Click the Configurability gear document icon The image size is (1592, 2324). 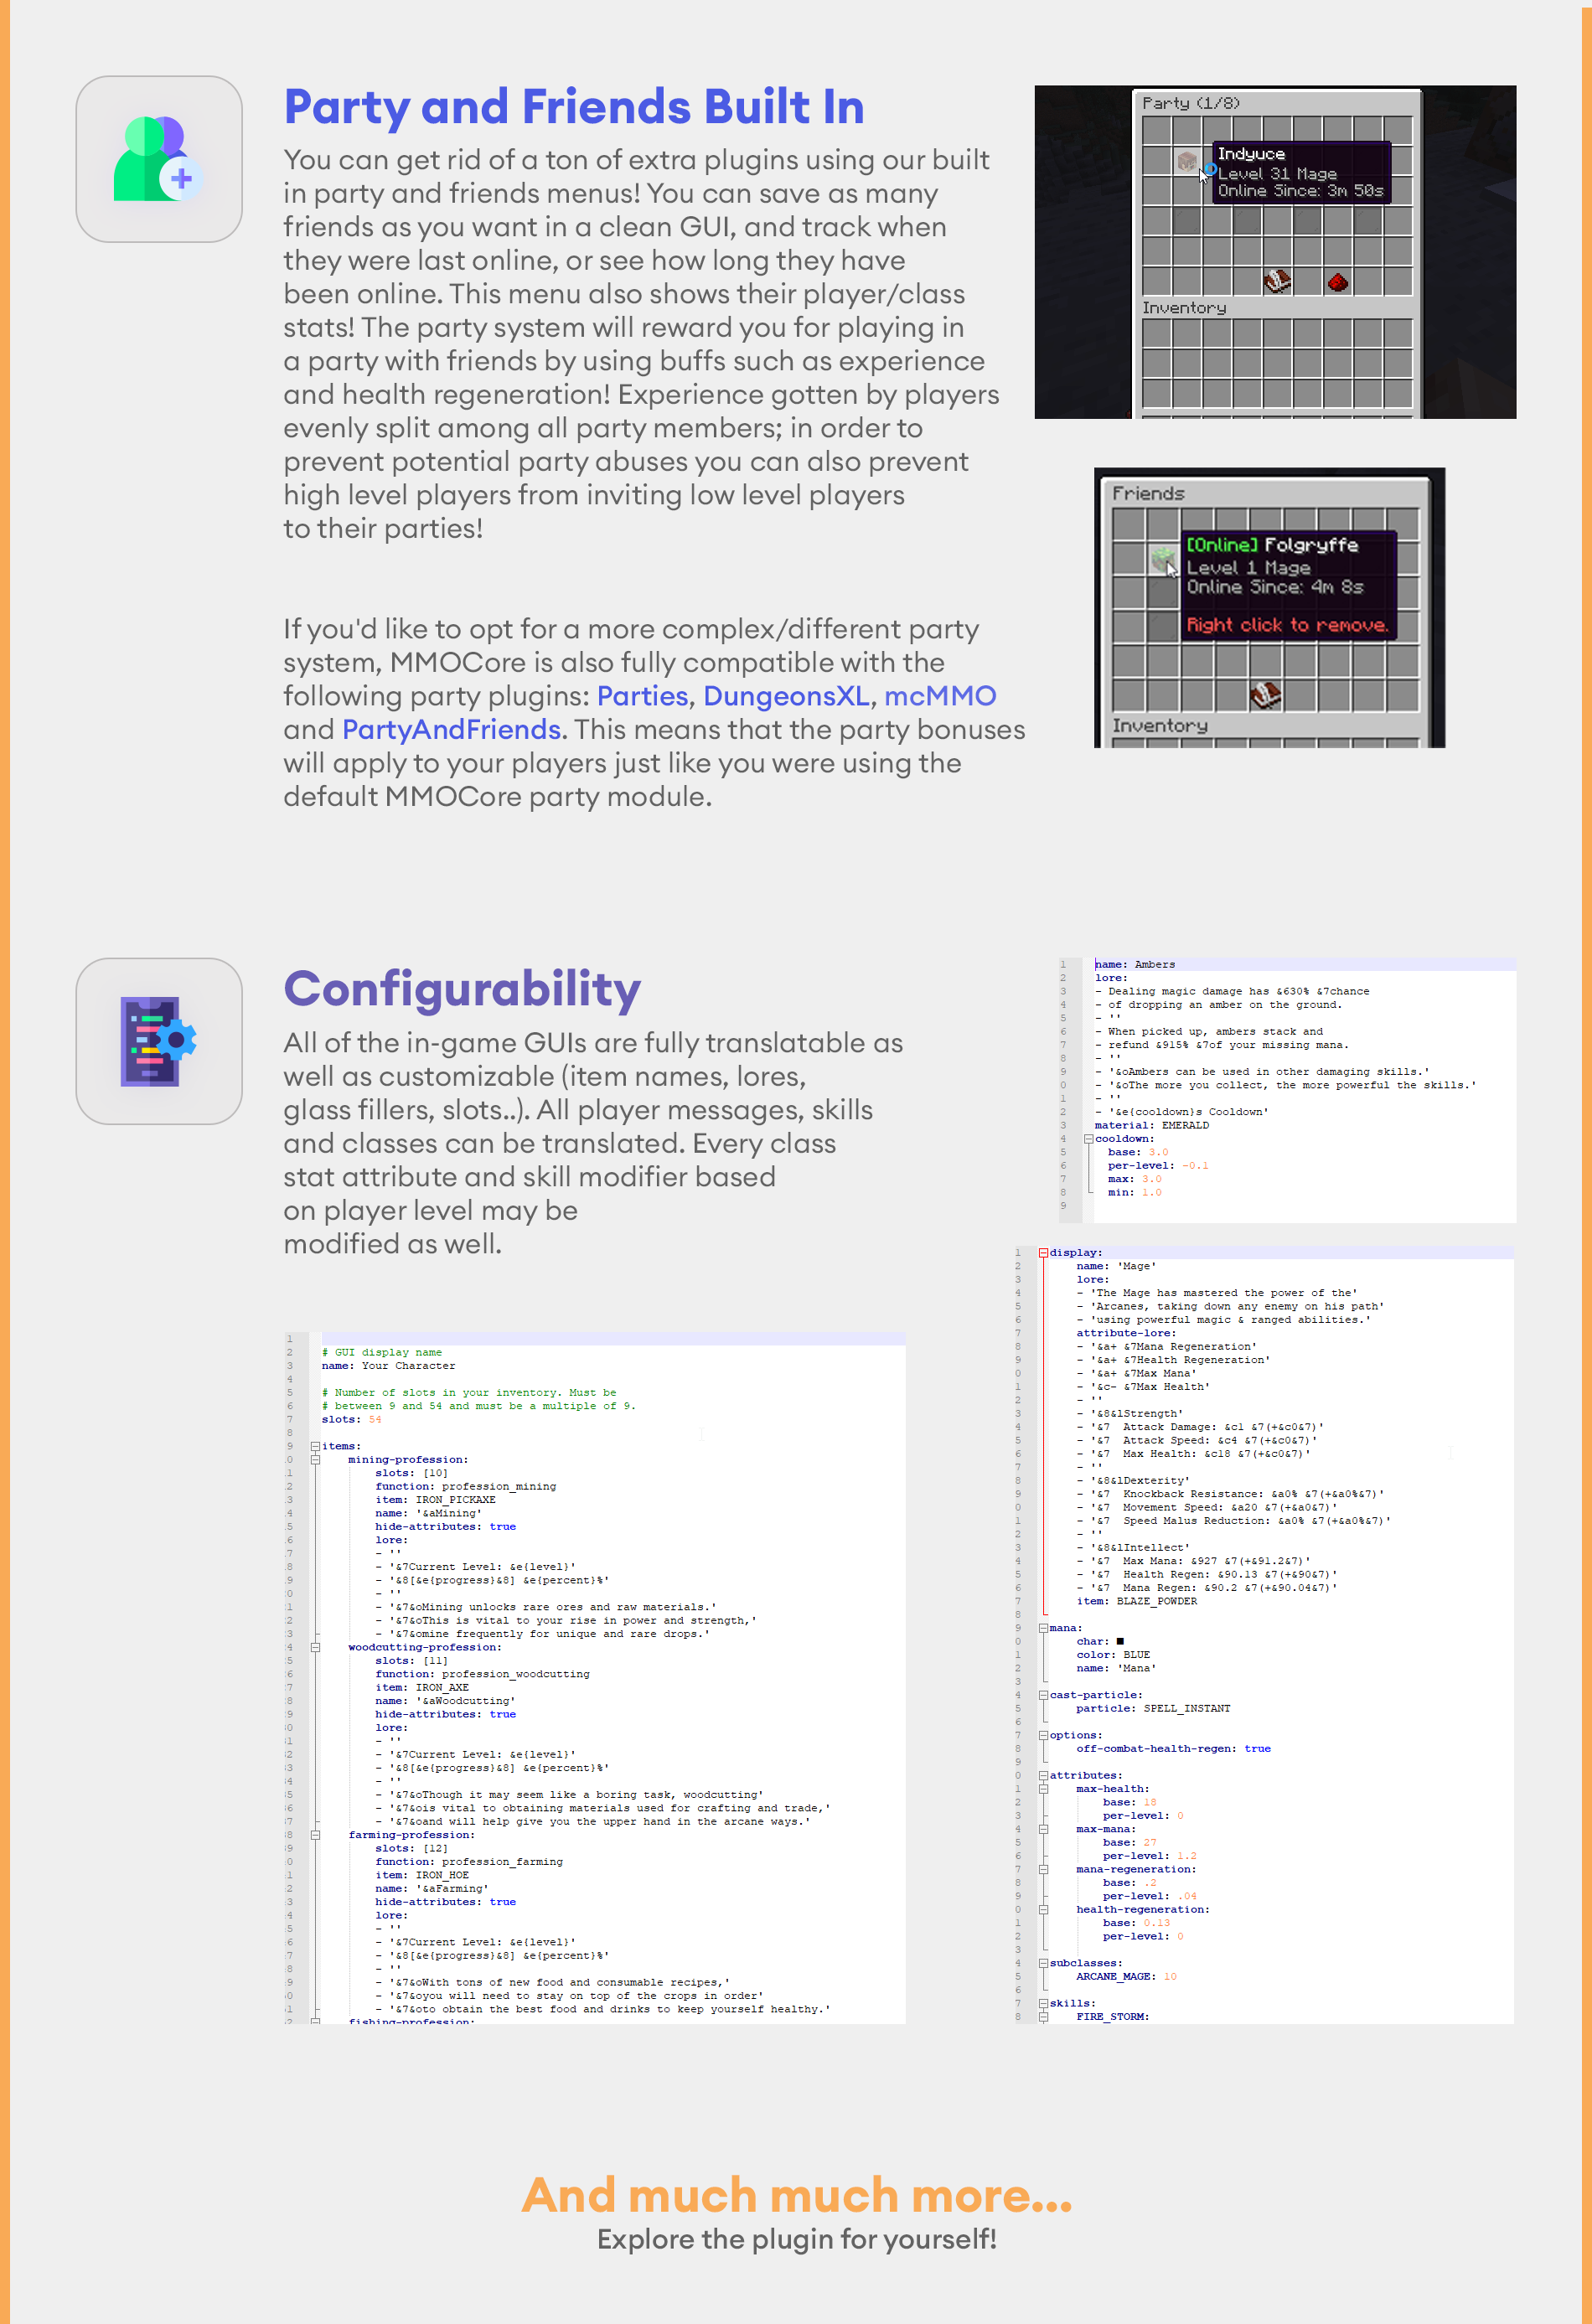[x=159, y=1041]
